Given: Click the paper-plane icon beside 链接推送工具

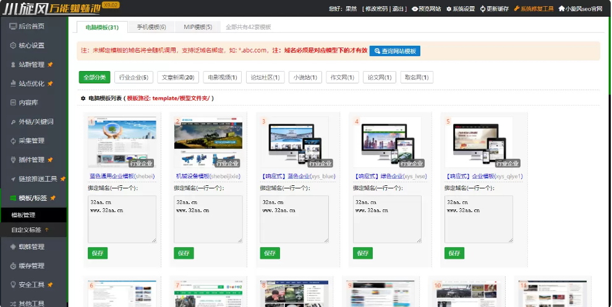Looking at the screenshot, I should point(13,179).
